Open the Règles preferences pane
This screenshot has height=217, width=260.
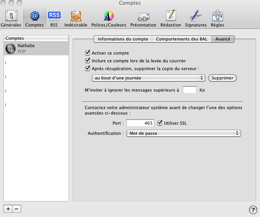[217, 19]
